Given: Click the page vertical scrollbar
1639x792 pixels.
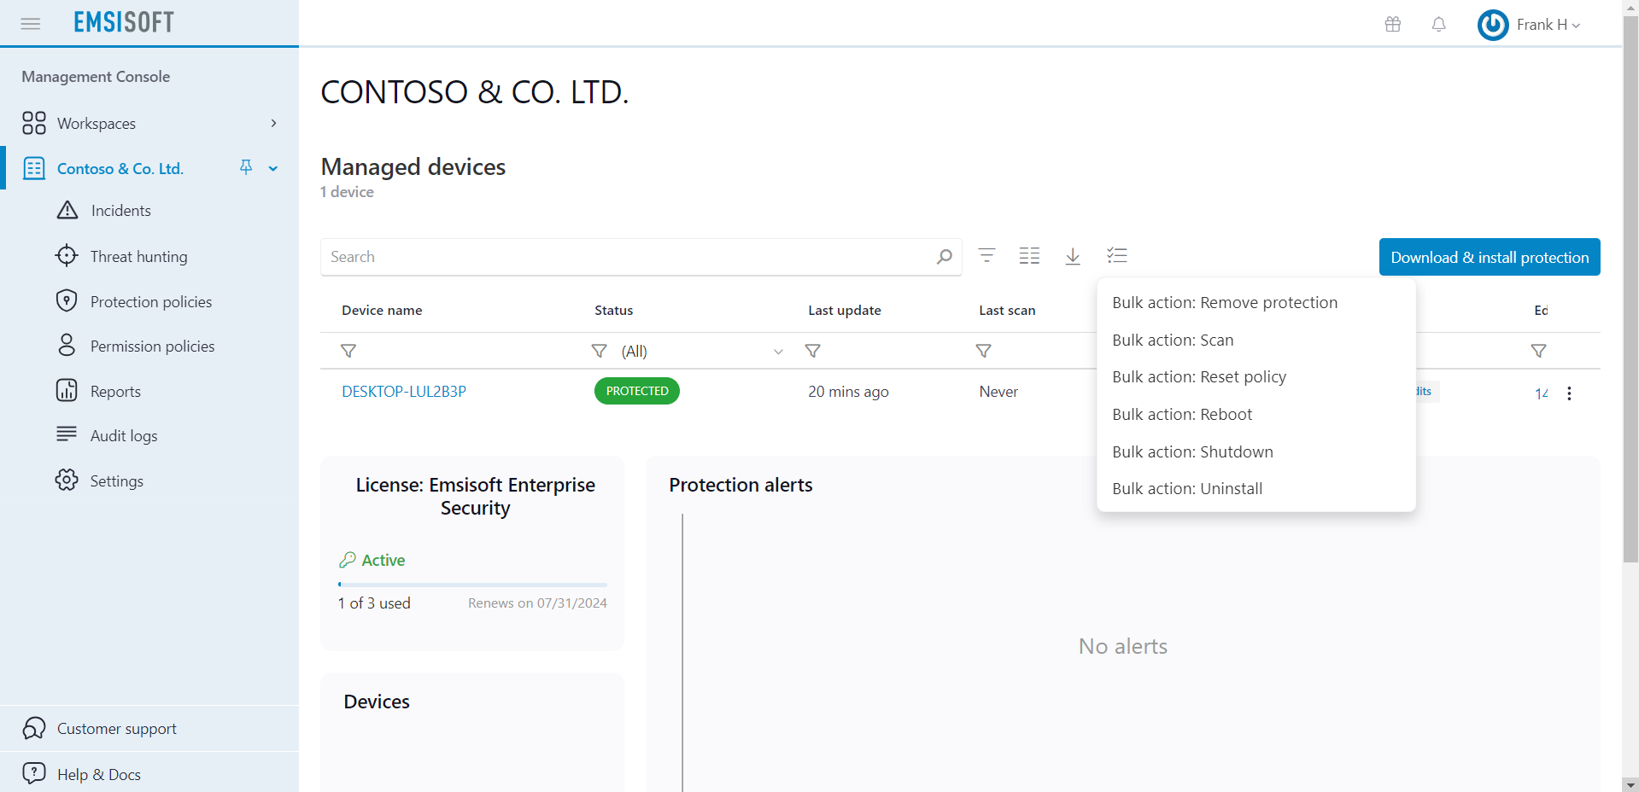Looking at the screenshot, I should (1630, 290).
